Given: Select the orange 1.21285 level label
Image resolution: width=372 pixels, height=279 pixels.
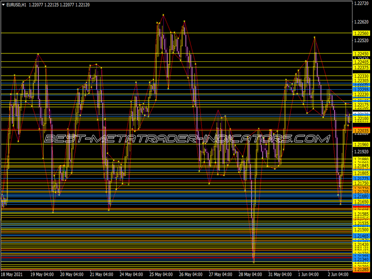Looking at the screenshot, I should click(x=361, y=270).
